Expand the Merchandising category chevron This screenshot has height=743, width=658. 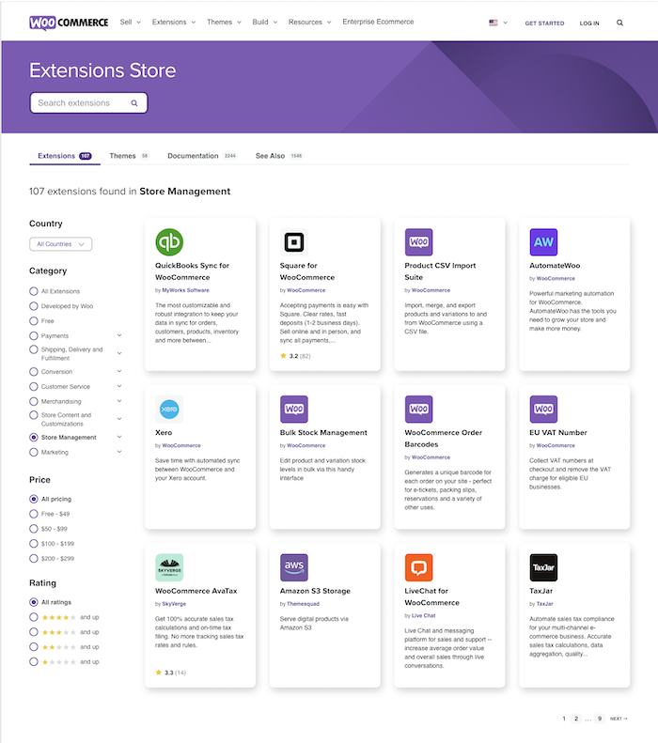tap(119, 401)
